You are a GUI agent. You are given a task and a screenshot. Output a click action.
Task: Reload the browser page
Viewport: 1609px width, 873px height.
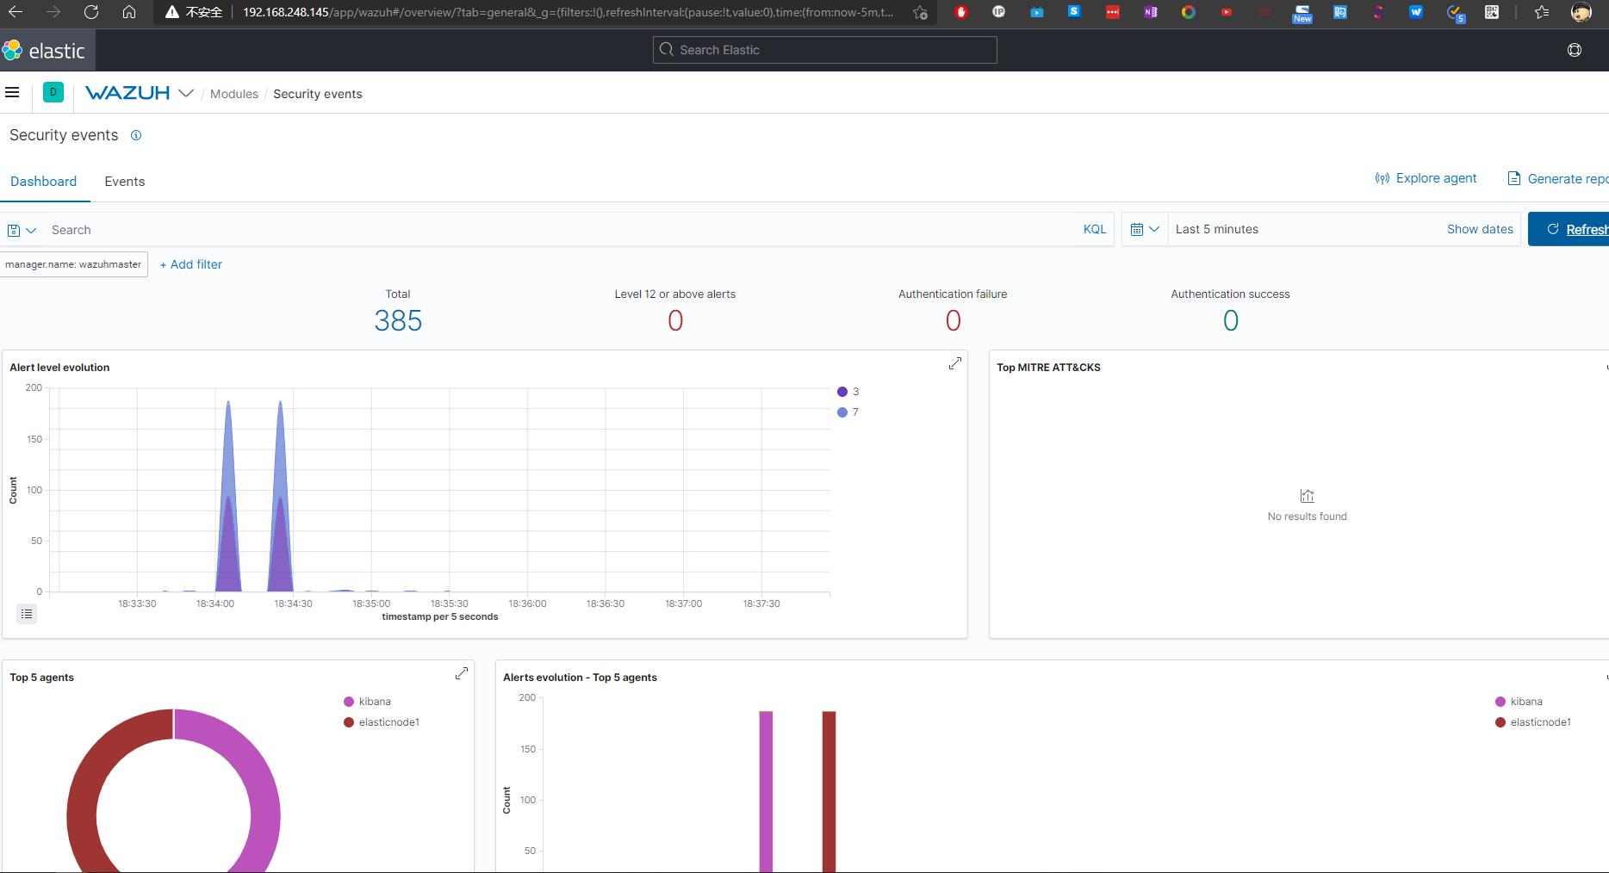pos(91,12)
